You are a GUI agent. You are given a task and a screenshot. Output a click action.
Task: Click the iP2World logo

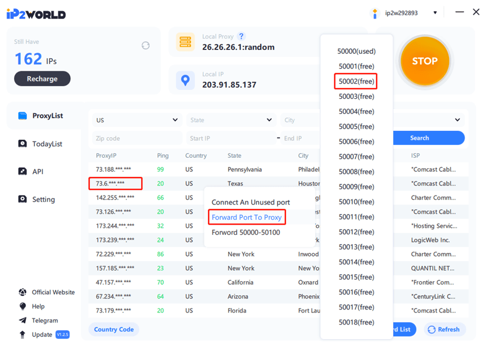pyautogui.click(x=36, y=14)
